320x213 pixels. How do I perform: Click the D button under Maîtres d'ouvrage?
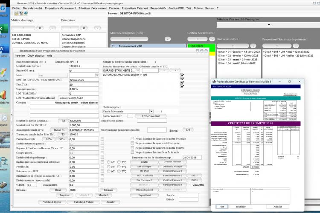pos(40,28)
